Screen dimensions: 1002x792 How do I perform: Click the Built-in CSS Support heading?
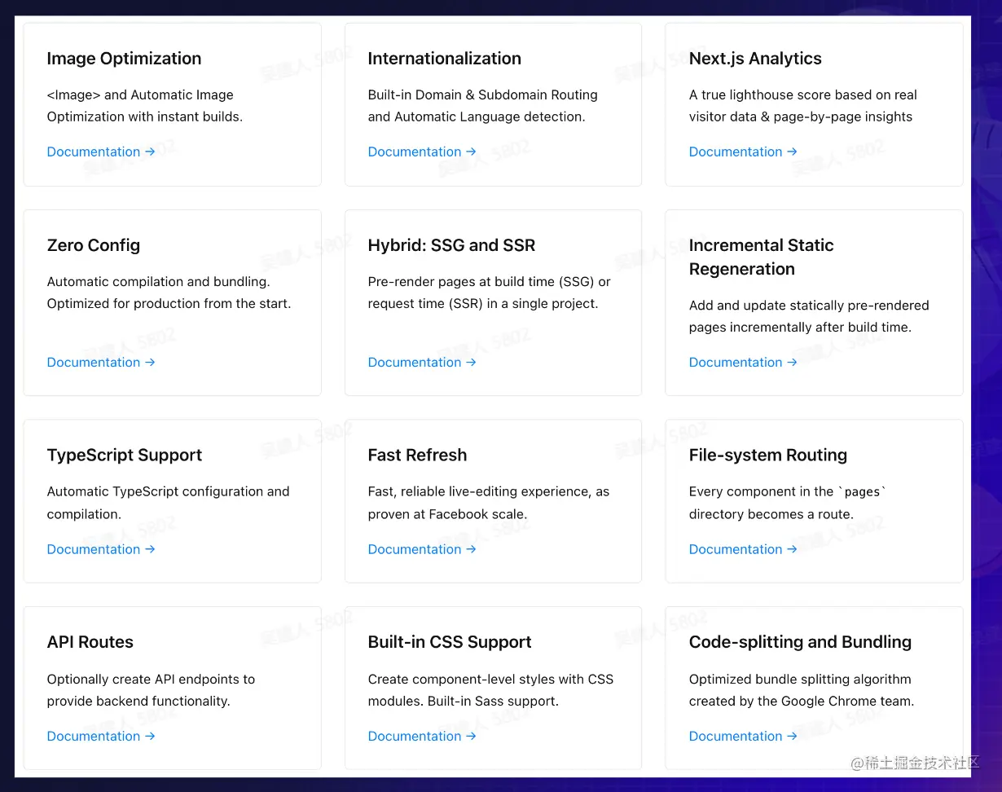[449, 642]
